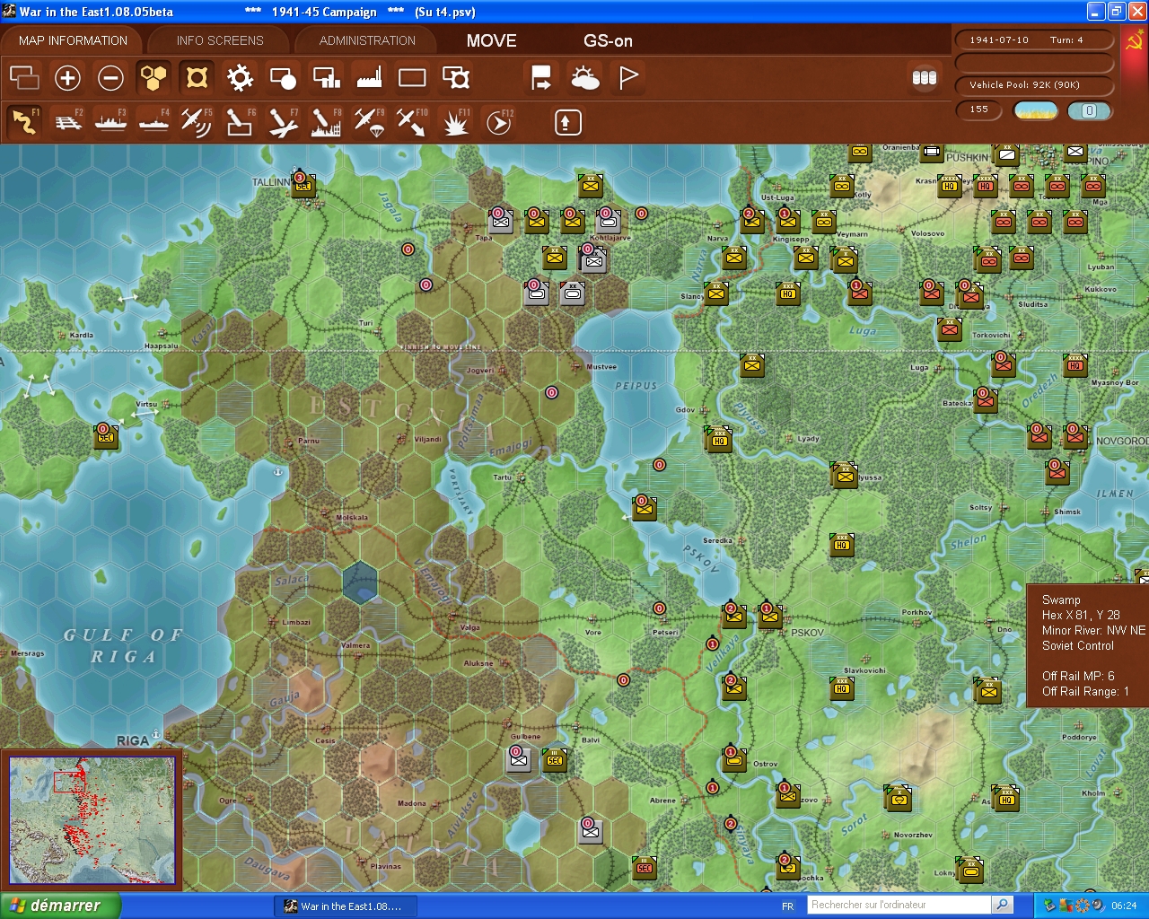
Task: Click the highlighted blue hex near Salaca
Action: [x=360, y=582]
